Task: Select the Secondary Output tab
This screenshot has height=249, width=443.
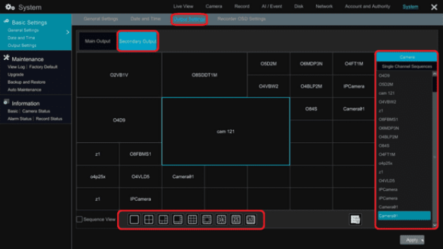Action: (138, 41)
